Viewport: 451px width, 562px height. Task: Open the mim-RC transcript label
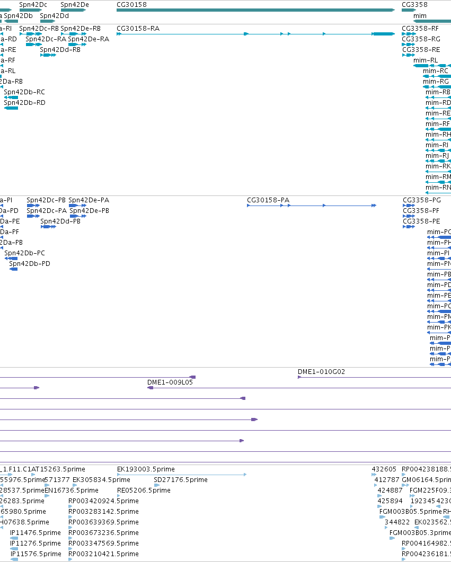(x=436, y=71)
